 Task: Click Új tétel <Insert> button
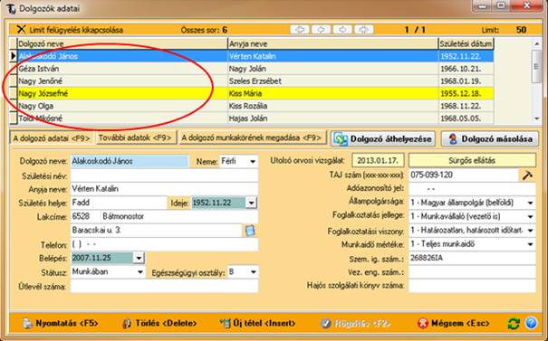(x=257, y=323)
